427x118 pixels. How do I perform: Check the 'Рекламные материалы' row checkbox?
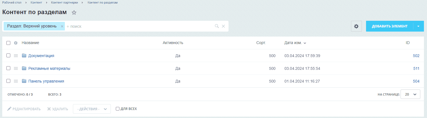(x=8, y=68)
